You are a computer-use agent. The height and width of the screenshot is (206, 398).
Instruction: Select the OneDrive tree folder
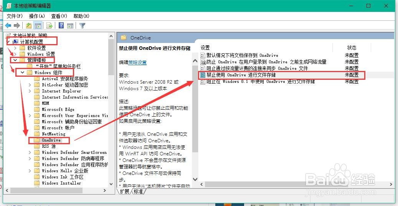51,140
